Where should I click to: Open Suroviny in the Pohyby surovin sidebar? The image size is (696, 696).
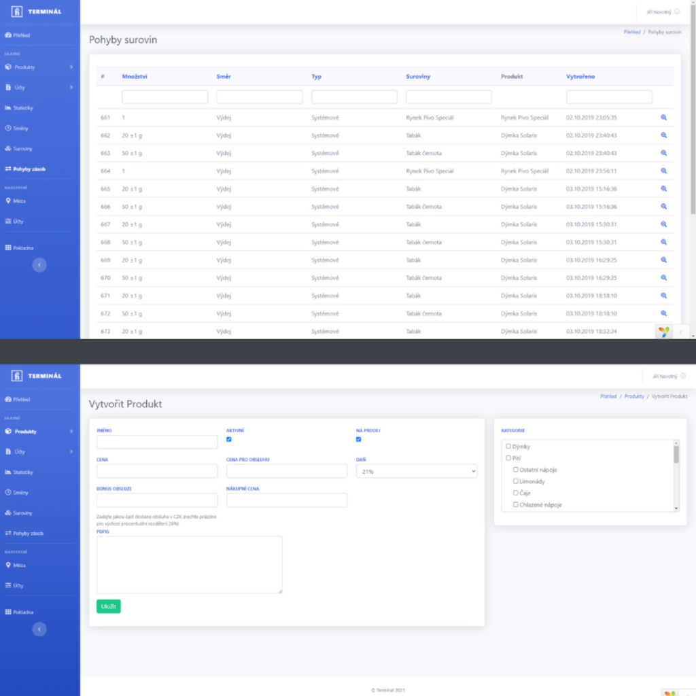[22, 149]
